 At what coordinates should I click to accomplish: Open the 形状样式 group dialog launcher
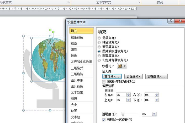point(69,2)
